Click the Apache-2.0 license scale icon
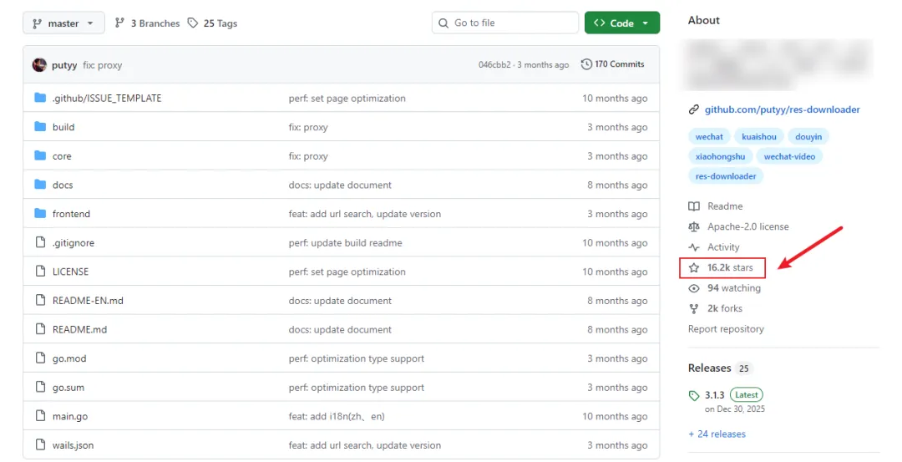This screenshot has width=902, height=462. click(x=694, y=227)
